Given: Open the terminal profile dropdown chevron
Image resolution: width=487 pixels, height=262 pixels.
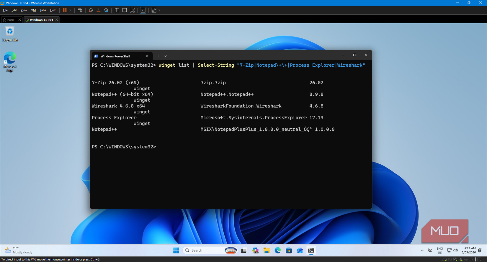Looking at the screenshot, I should pyautogui.click(x=166, y=56).
